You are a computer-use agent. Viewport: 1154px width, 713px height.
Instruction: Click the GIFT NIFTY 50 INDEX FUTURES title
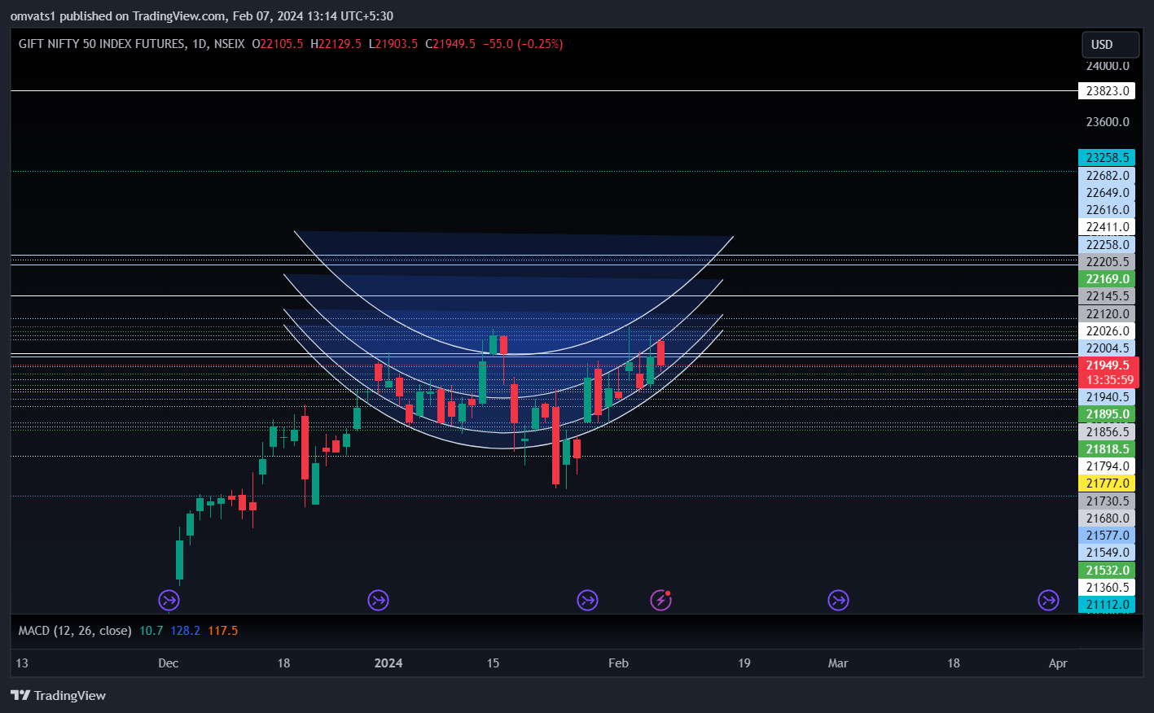102,44
